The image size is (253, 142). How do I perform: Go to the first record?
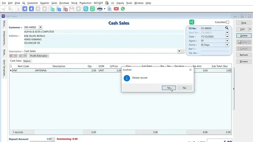(x=25, y=9)
